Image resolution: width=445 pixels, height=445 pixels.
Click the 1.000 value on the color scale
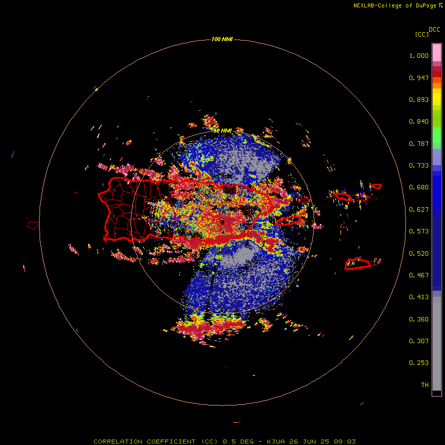(419, 55)
